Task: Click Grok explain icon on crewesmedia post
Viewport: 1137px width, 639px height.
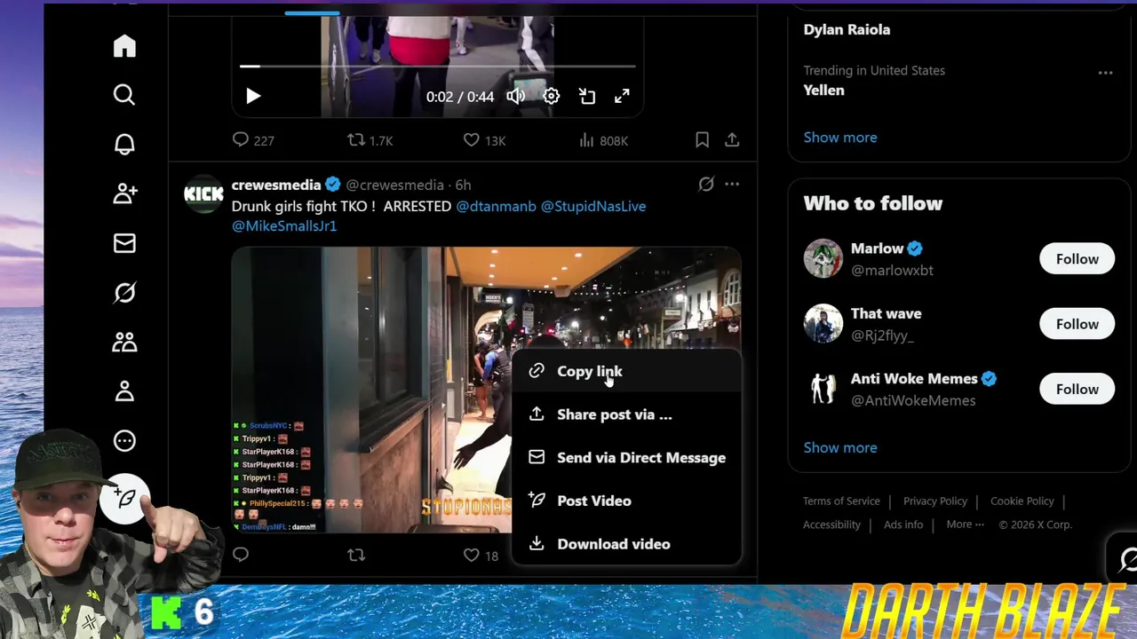Action: [706, 184]
